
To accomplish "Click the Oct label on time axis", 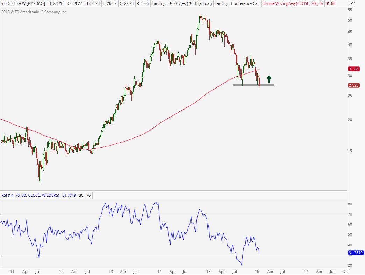I will [x=345, y=272].
